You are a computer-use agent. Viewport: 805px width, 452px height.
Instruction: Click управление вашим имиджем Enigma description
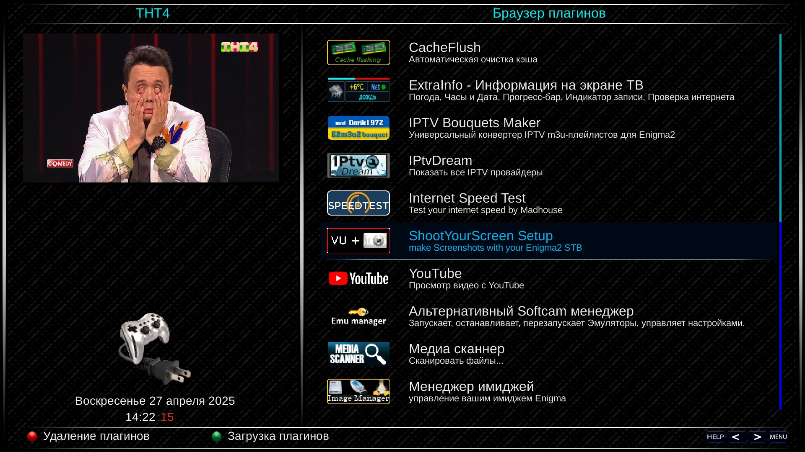(487, 398)
